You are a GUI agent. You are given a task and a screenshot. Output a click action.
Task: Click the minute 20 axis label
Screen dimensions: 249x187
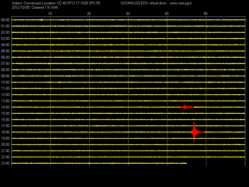tap(89, 14)
